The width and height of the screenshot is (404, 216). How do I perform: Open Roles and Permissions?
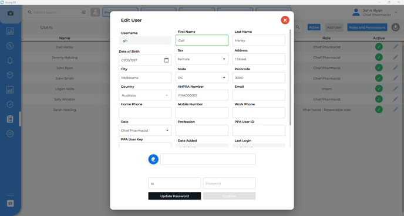click(367, 28)
